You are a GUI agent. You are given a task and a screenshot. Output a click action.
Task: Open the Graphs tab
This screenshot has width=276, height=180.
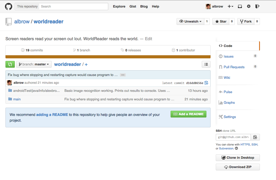pos(229,102)
